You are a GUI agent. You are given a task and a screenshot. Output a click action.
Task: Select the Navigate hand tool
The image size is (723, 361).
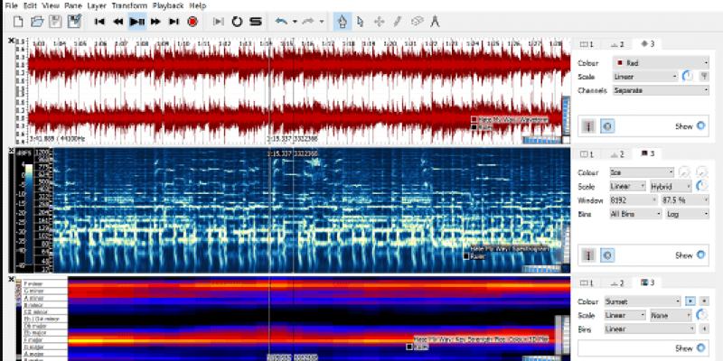click(x=343, y=21)
